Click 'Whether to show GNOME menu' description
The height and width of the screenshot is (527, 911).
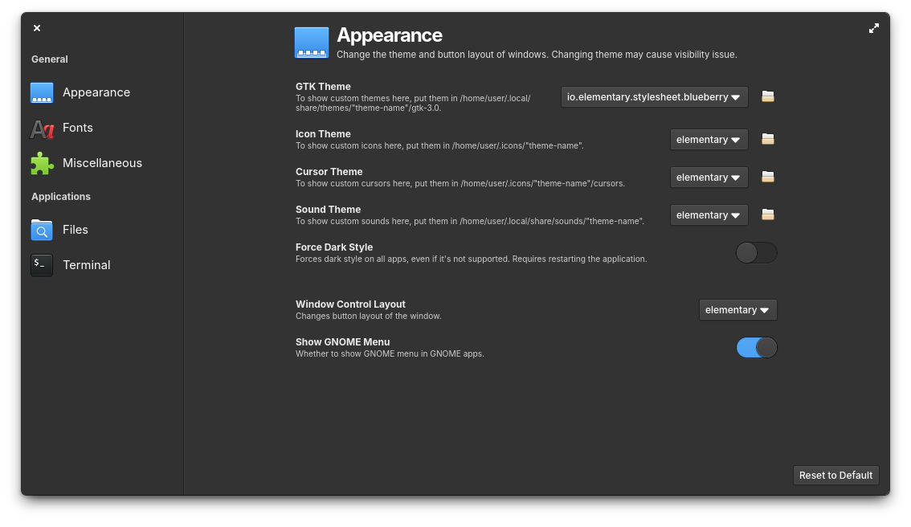tap(390, 353)
